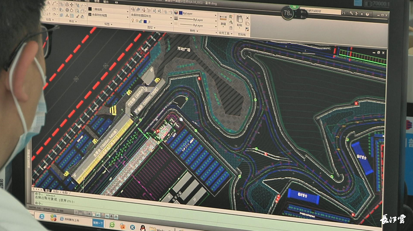Expand the 绘图 panel
The height and width of the screenshot is (231, 413).
tap(50, 20)
